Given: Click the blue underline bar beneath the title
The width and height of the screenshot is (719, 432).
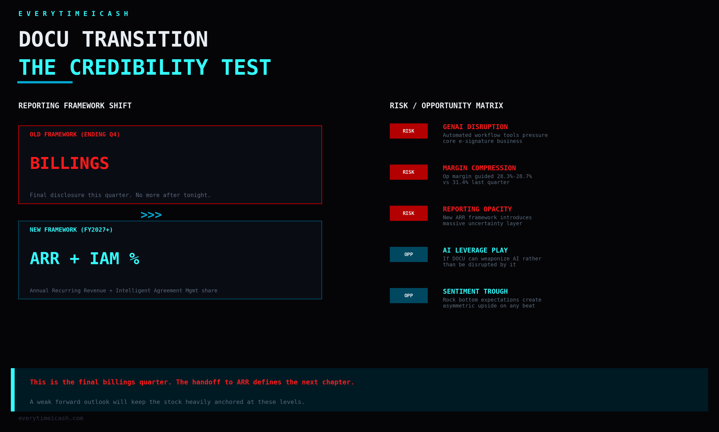Looking at the screenshot, I should 45,82.
